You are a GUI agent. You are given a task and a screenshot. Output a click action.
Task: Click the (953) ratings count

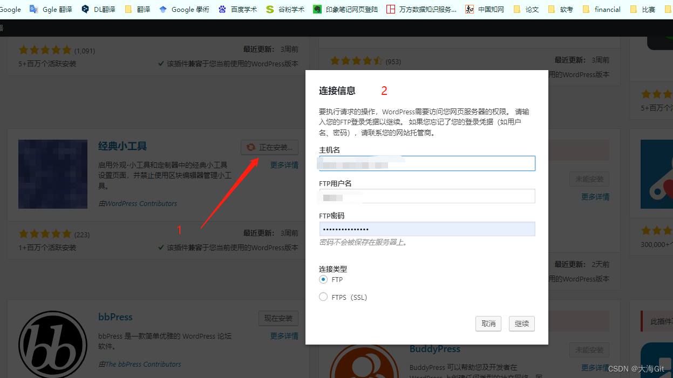393,61
